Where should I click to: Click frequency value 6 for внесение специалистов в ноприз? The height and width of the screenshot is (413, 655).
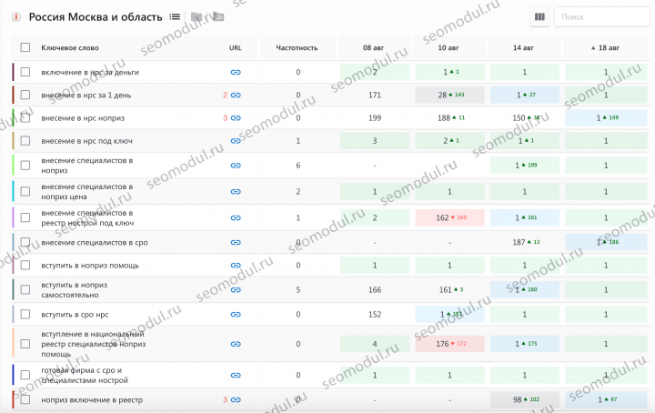coord(297,166)
